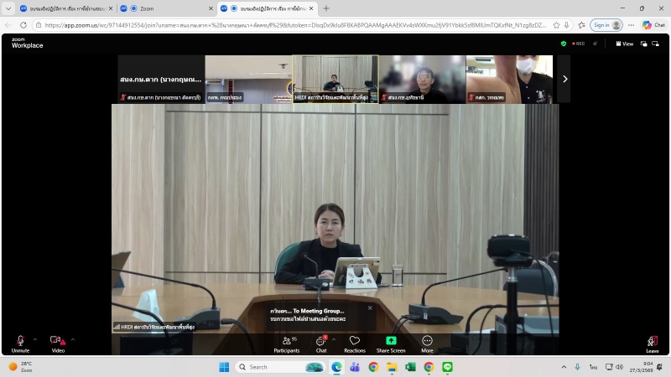Select the HRDI participant video thumbnail
The width and height of the screenshot is (671, 377).
tap(335, 79)
